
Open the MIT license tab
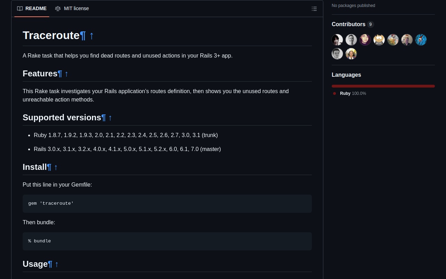coord(76,8)
